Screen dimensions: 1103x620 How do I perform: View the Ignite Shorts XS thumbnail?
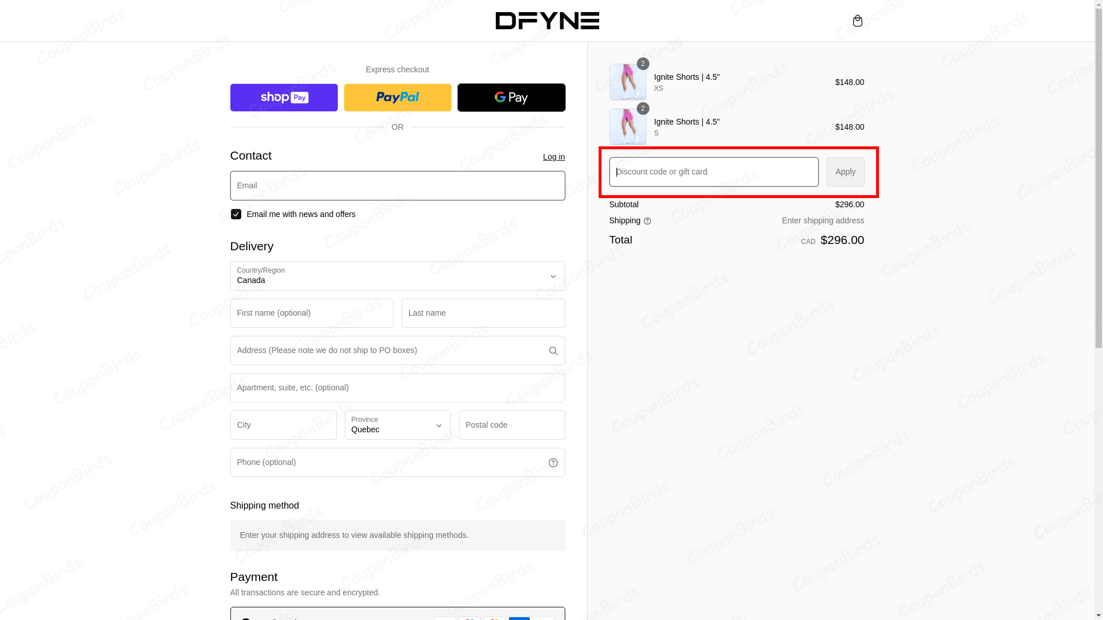click(x=627, y=82)
